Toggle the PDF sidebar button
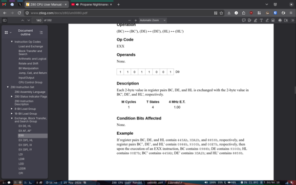 (5, 20)
